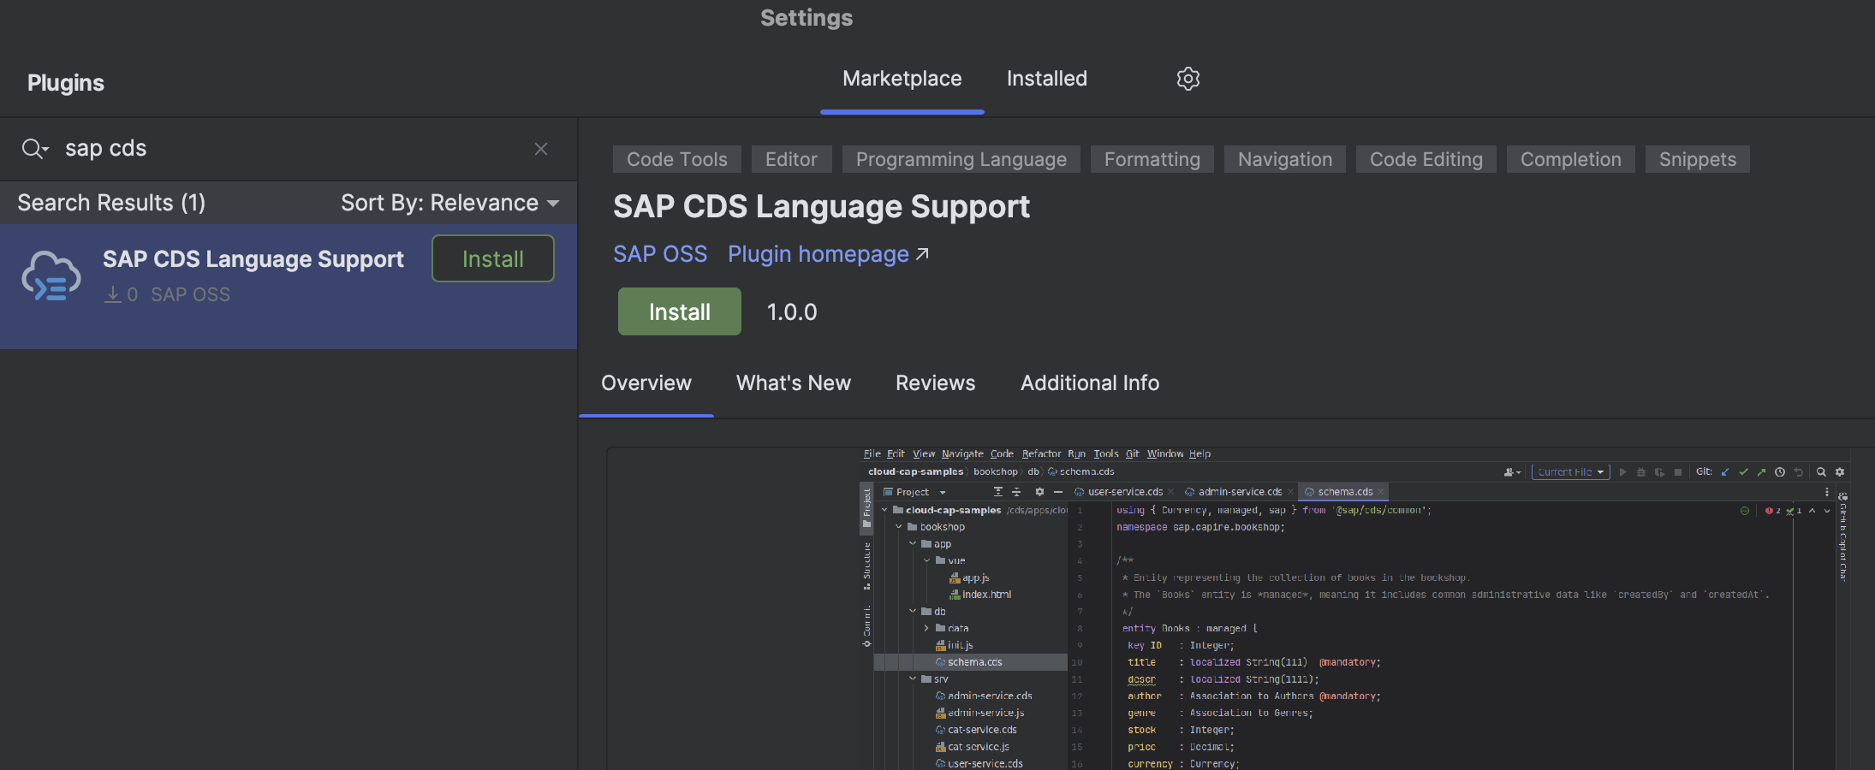Open the Sort By Relevance dropdown

[450, 203]
